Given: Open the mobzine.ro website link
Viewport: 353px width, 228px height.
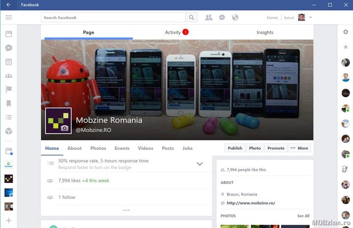Looking at the screenshot, I should tap(251, 203).
